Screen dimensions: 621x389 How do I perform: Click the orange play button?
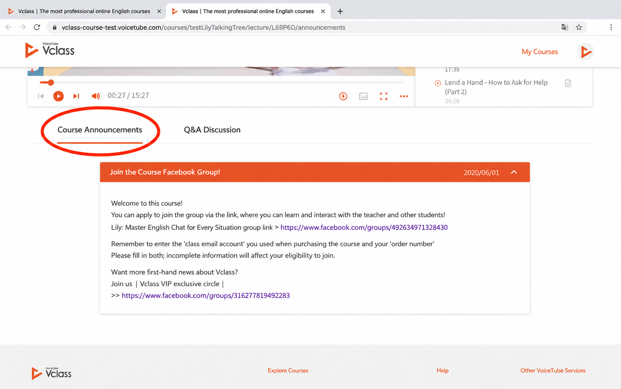pyautogui.click(x=58, y=96)
